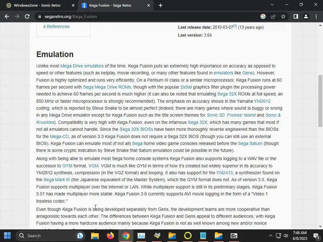Open network settings tray icon

click(x=279, y=236)
